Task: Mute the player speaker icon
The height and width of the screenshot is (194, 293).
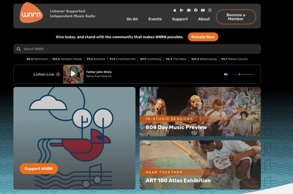Action: (x=226, y=74)
